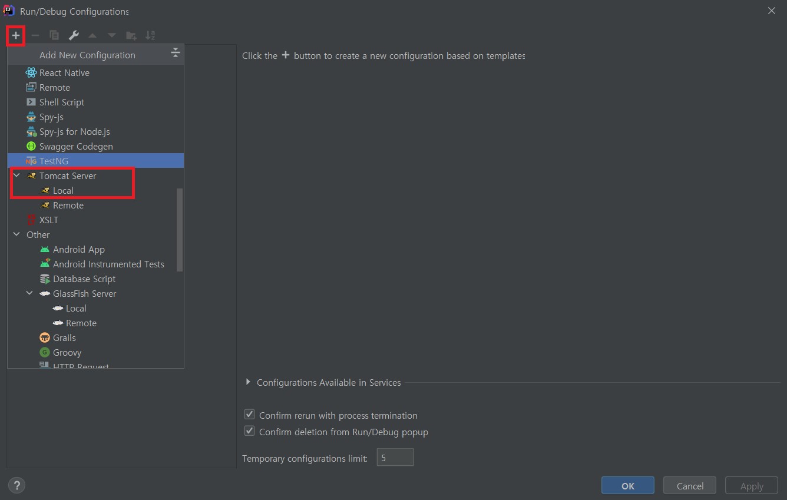Click the Remove Configuration minus icon
Image resolution: width=787 pixels, height=500 pixels.
click(35, 35)
